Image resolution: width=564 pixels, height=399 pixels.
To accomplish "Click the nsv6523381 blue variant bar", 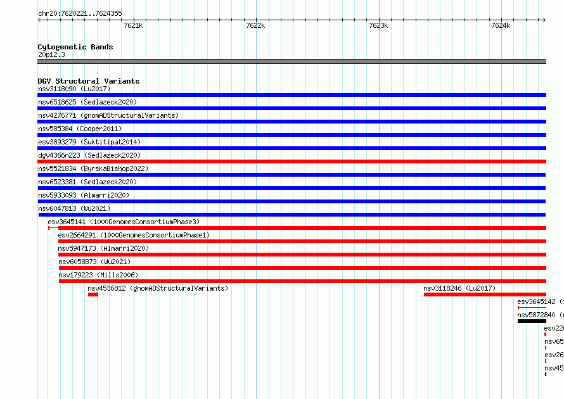I will pyautogui.click(x=292, y=188).
